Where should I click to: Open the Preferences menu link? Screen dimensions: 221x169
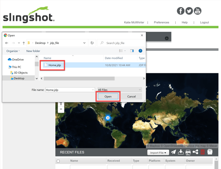pyautogui.click(x=161, y=22)
